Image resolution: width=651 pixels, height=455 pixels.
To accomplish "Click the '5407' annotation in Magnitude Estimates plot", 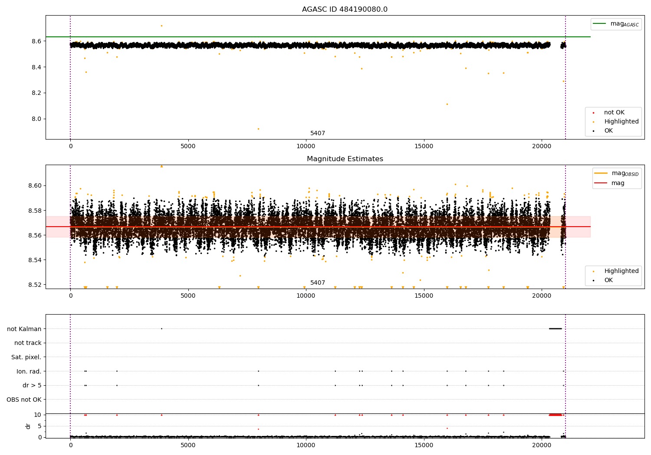I will [x=318, y=283].
